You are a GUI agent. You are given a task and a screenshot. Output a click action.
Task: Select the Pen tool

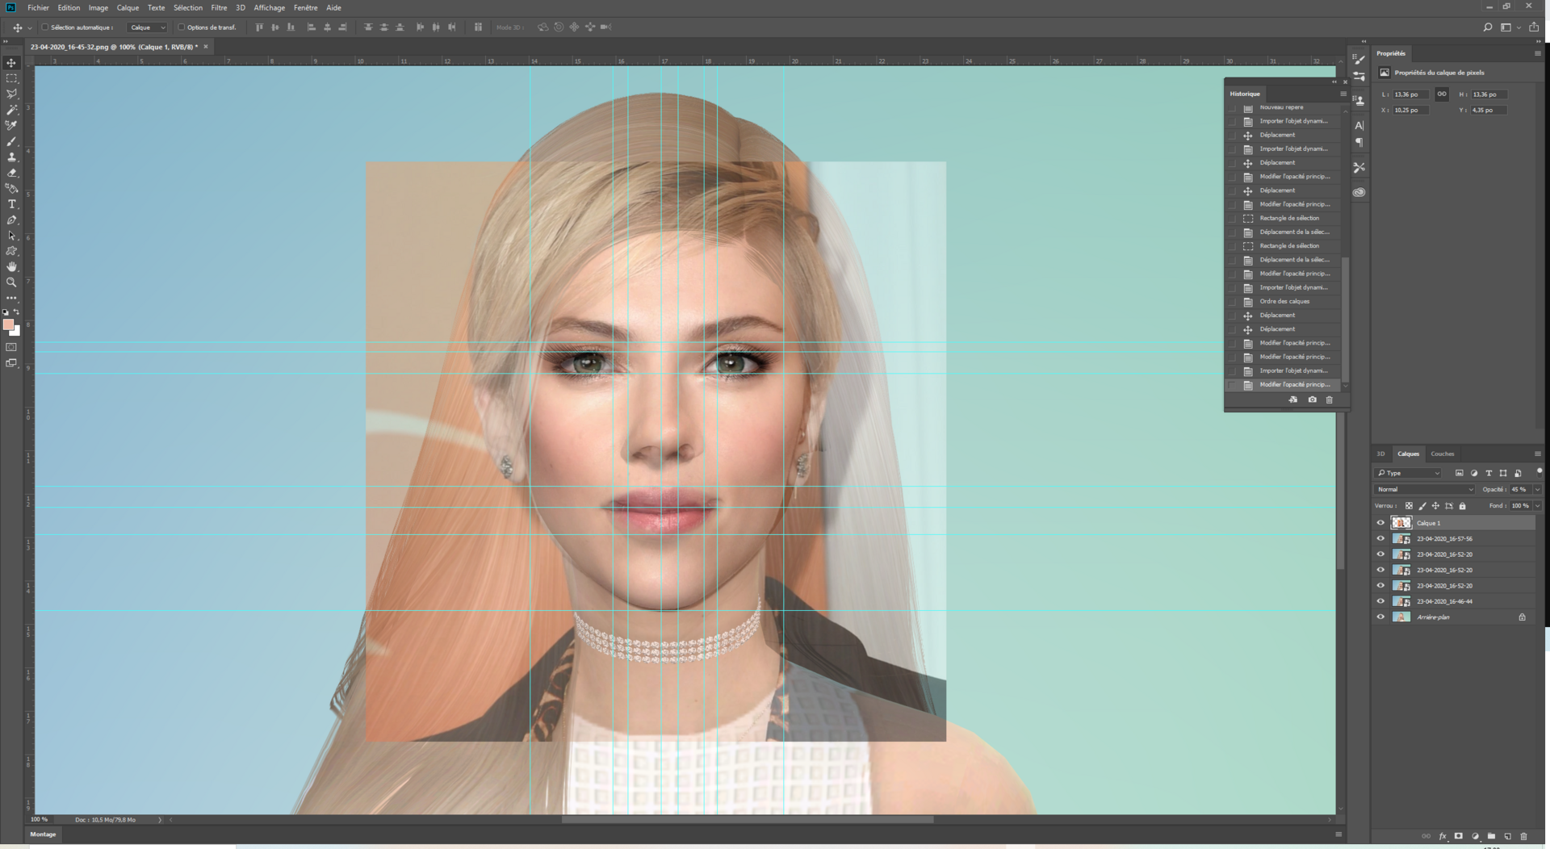click(11, 220)
